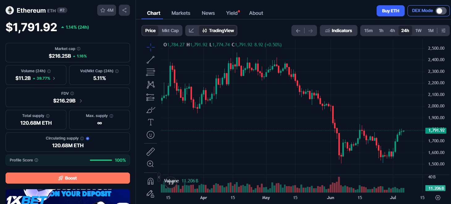Click the Max. supply info icon
Viewport: 451px width, 204px height.
[111, 116]
